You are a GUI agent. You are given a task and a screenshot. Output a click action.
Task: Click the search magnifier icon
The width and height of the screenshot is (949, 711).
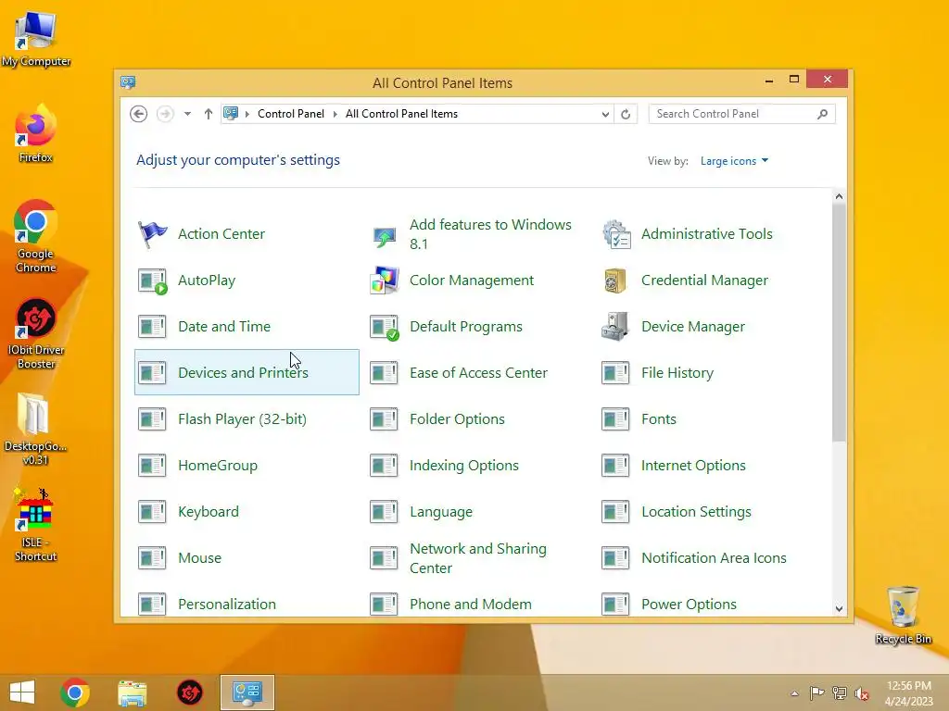(x=823, y=114)
